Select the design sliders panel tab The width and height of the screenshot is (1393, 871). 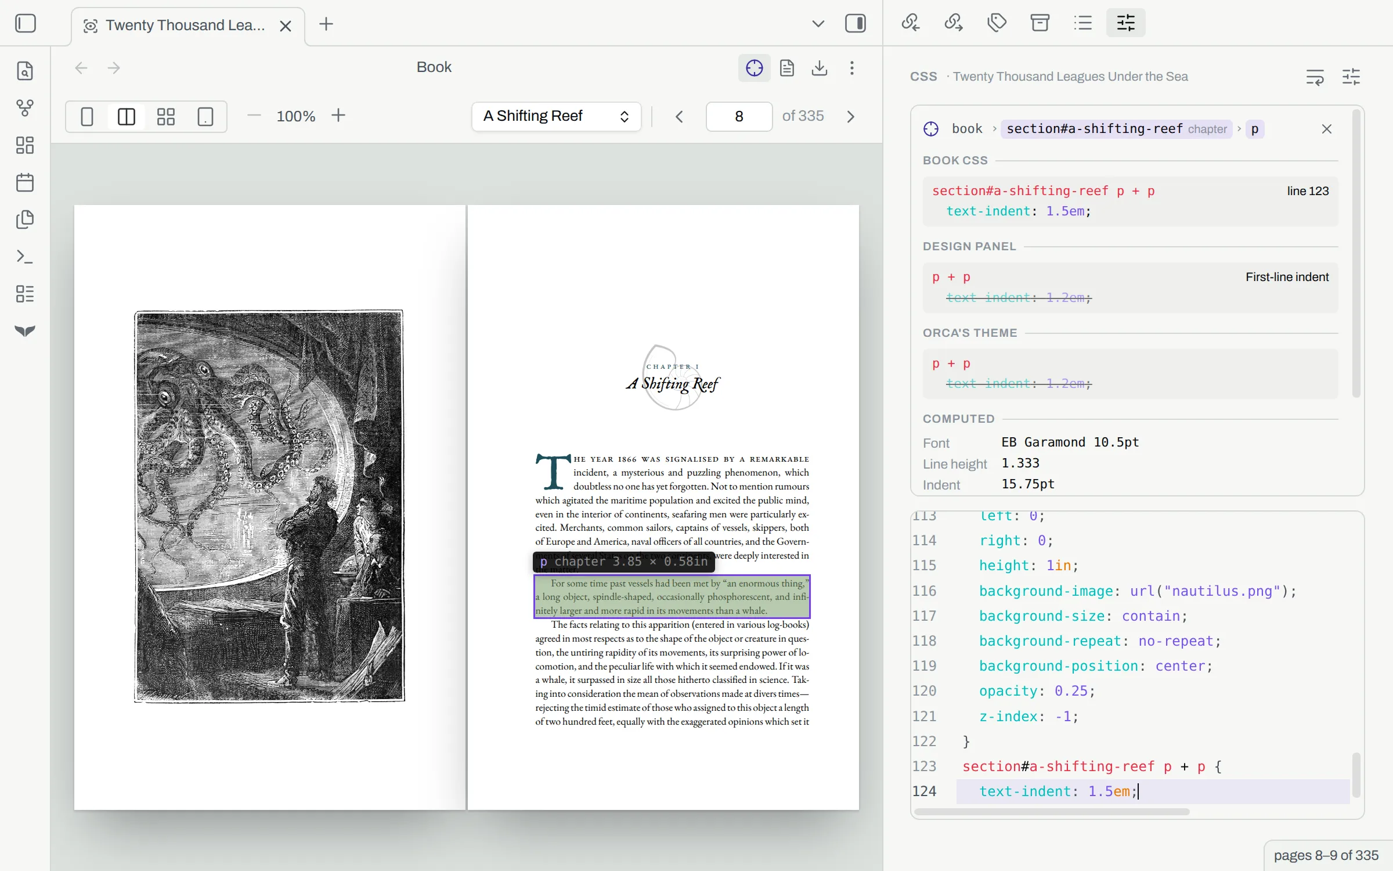click(x=1126, y=23)
